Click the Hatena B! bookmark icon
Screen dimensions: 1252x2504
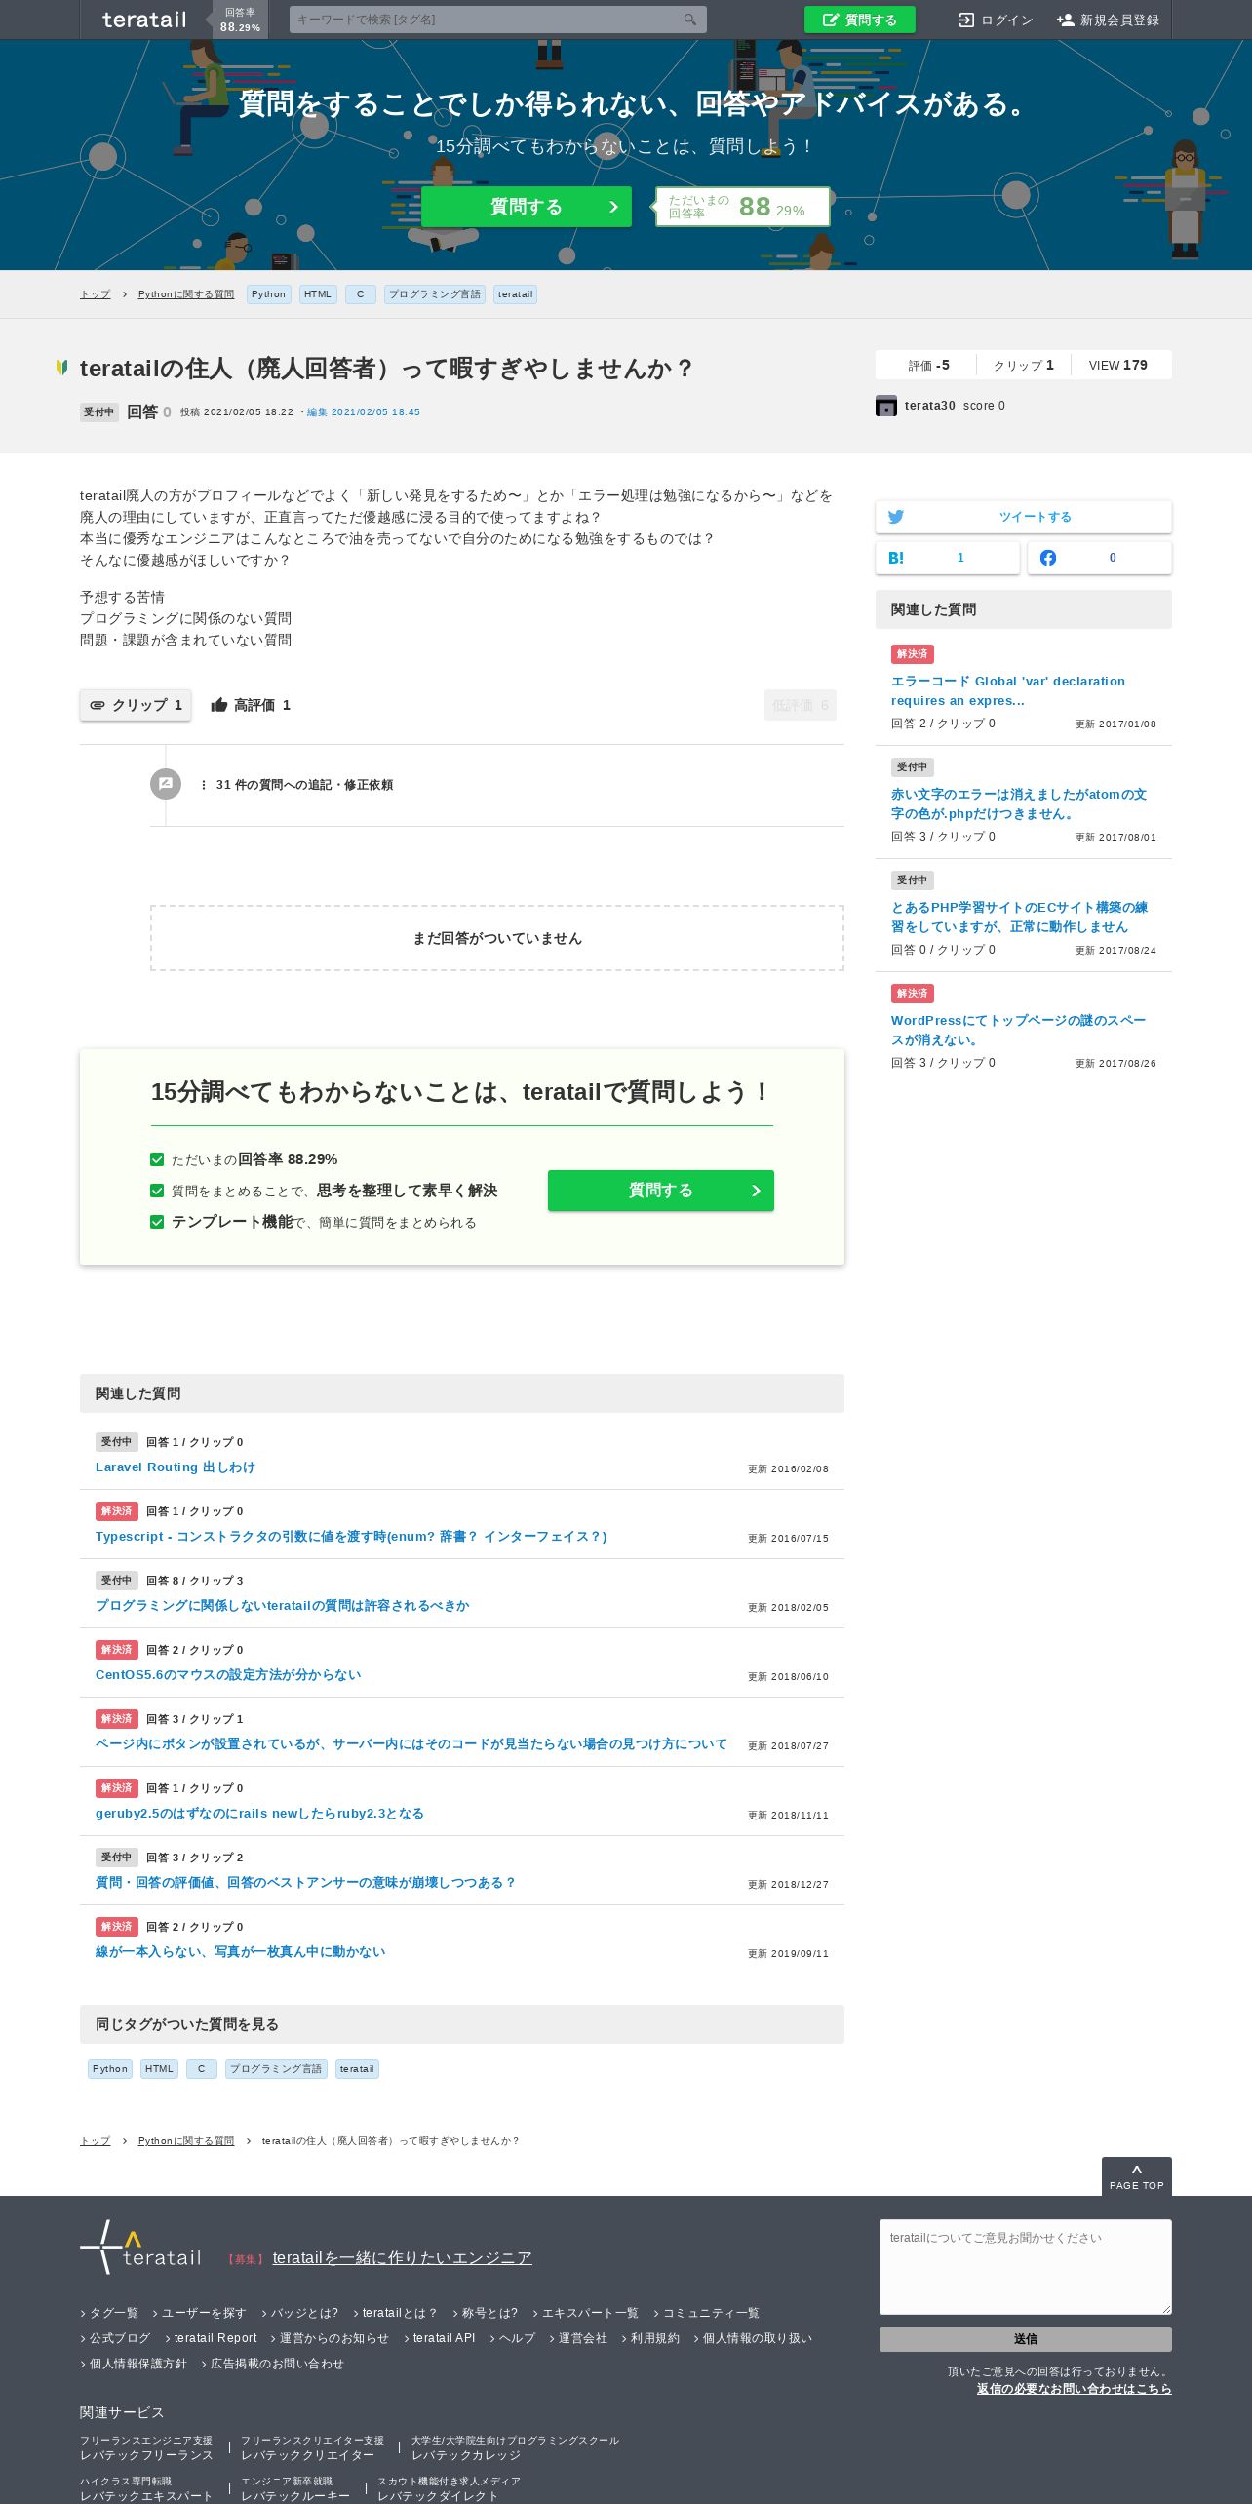896,558
